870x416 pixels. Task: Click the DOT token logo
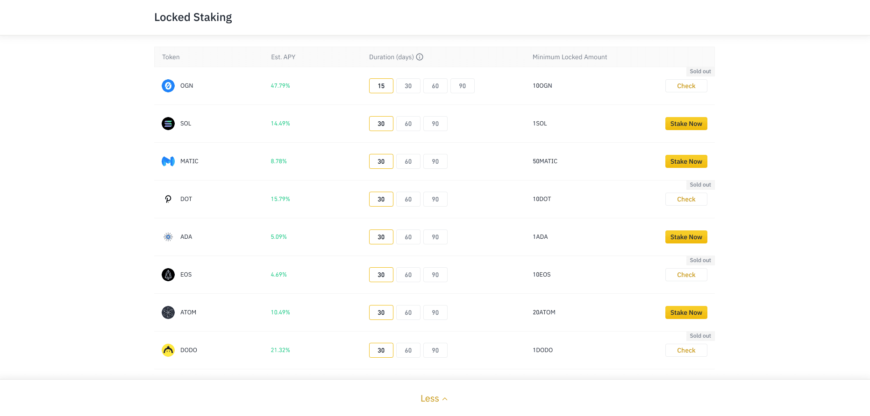(168, 199)
